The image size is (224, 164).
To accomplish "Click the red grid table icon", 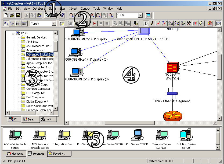I will [195, 23].
